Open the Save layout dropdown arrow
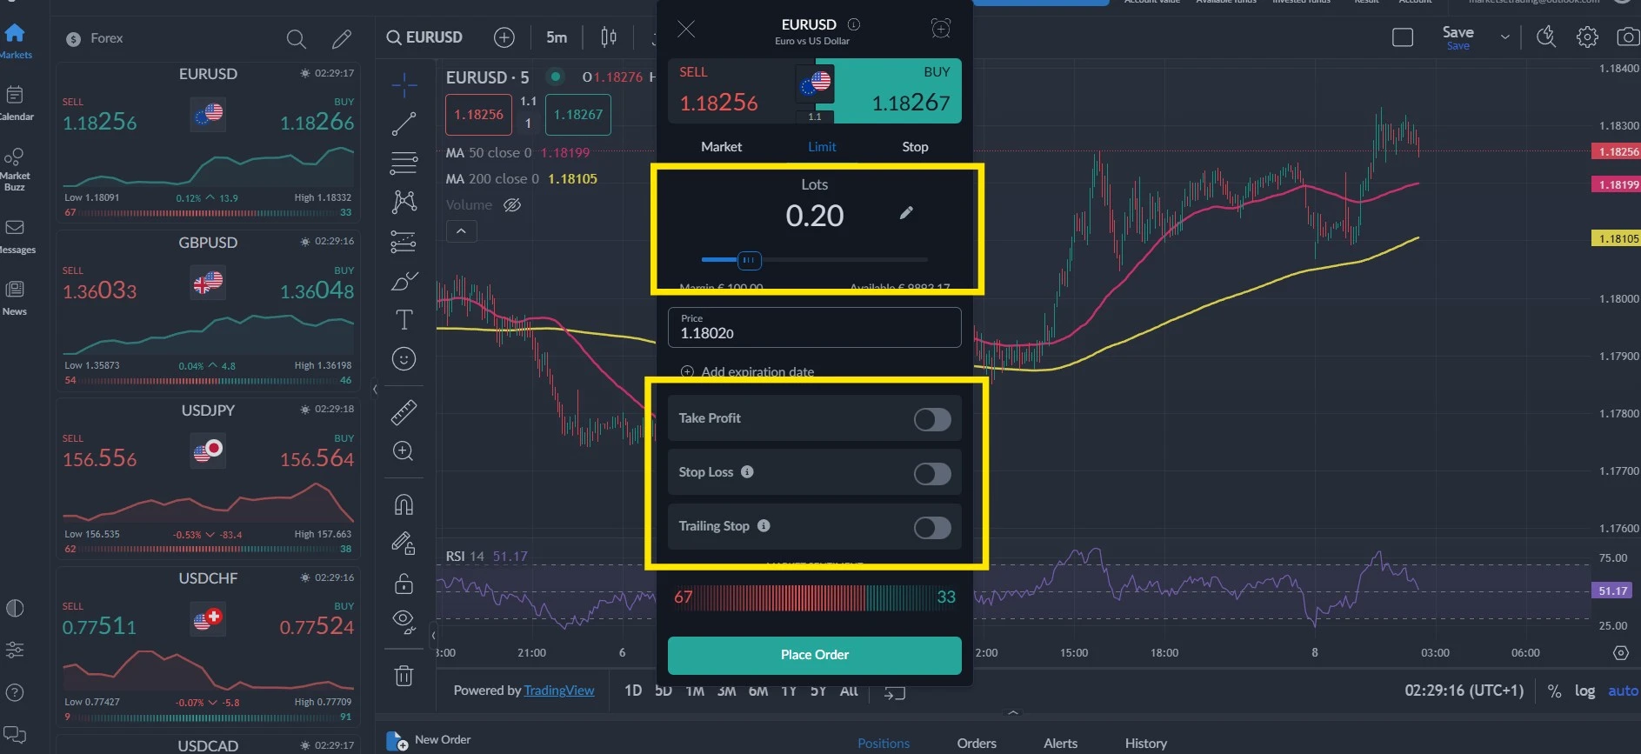Viewport: 1641px width, 754px height. click(1505, 37)
